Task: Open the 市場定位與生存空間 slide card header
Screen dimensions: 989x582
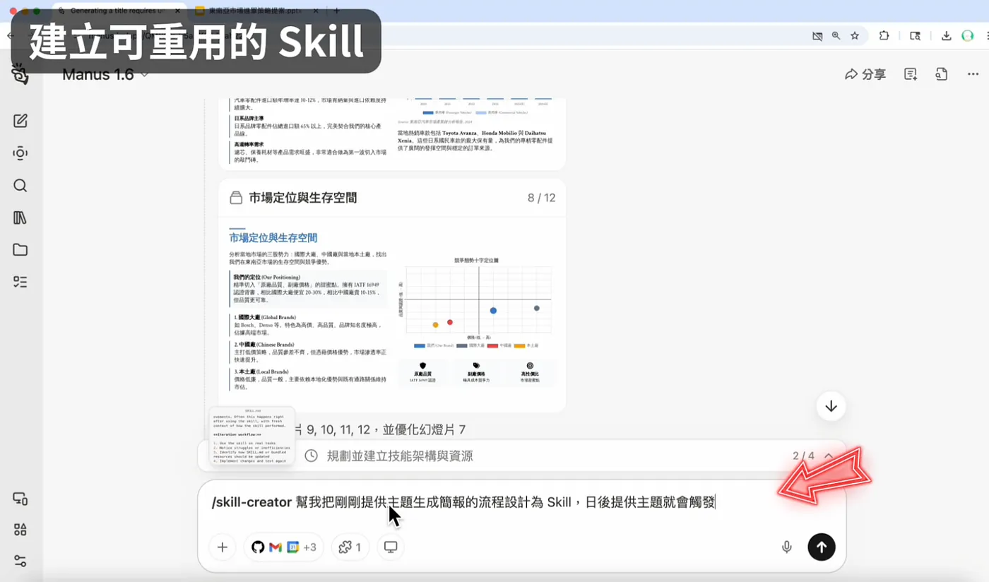Action: coord(392,198)
